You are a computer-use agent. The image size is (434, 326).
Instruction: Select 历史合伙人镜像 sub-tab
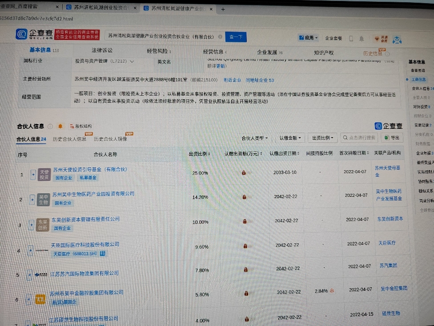coord(110,139)
